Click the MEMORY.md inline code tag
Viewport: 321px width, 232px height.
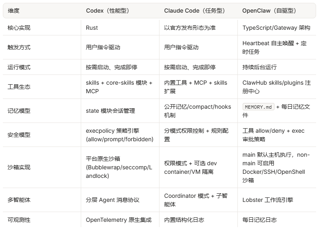(258, 107)
